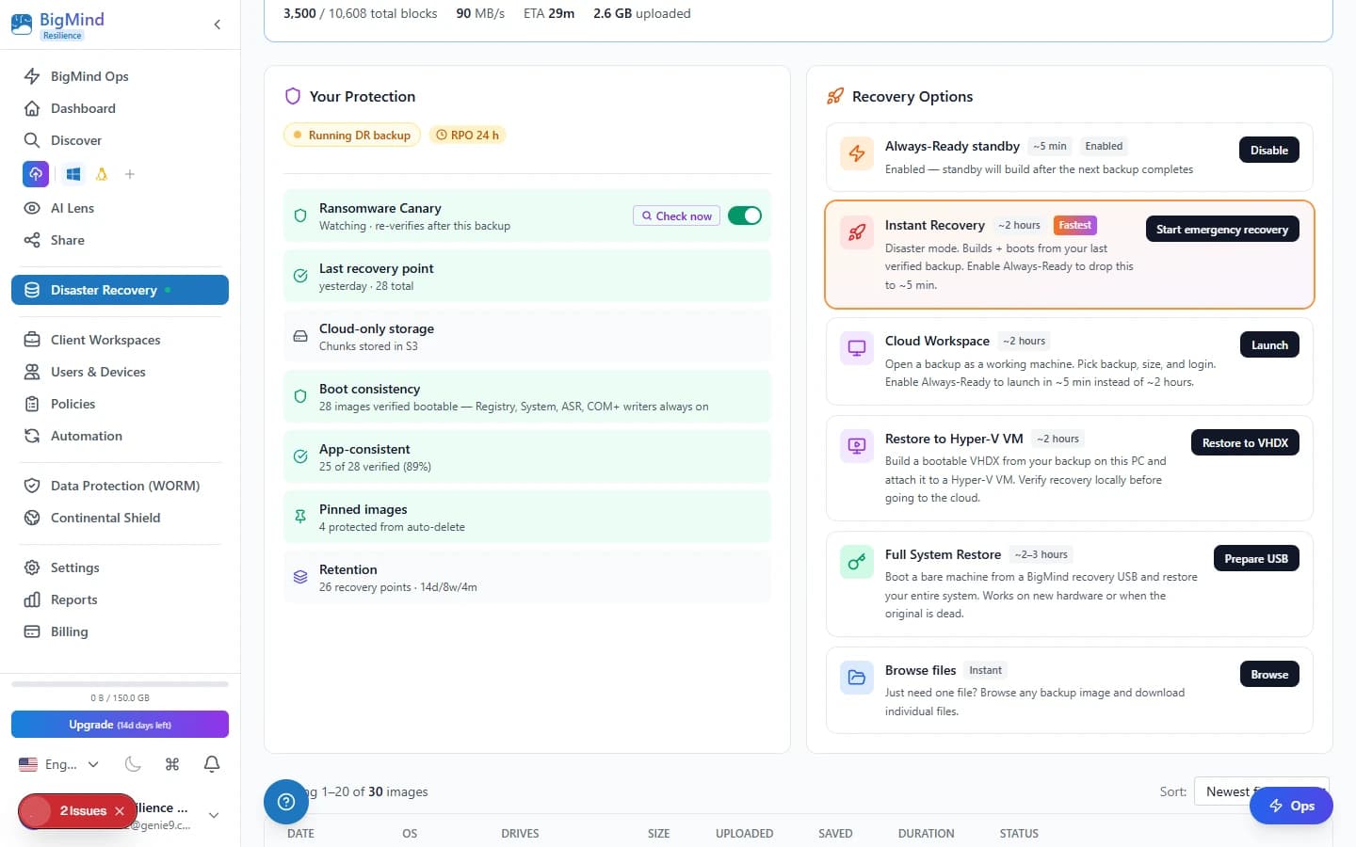Toggle dark mode moon icon
The height and width of the screenshot is (847, 1356).
tap(133, 764)
